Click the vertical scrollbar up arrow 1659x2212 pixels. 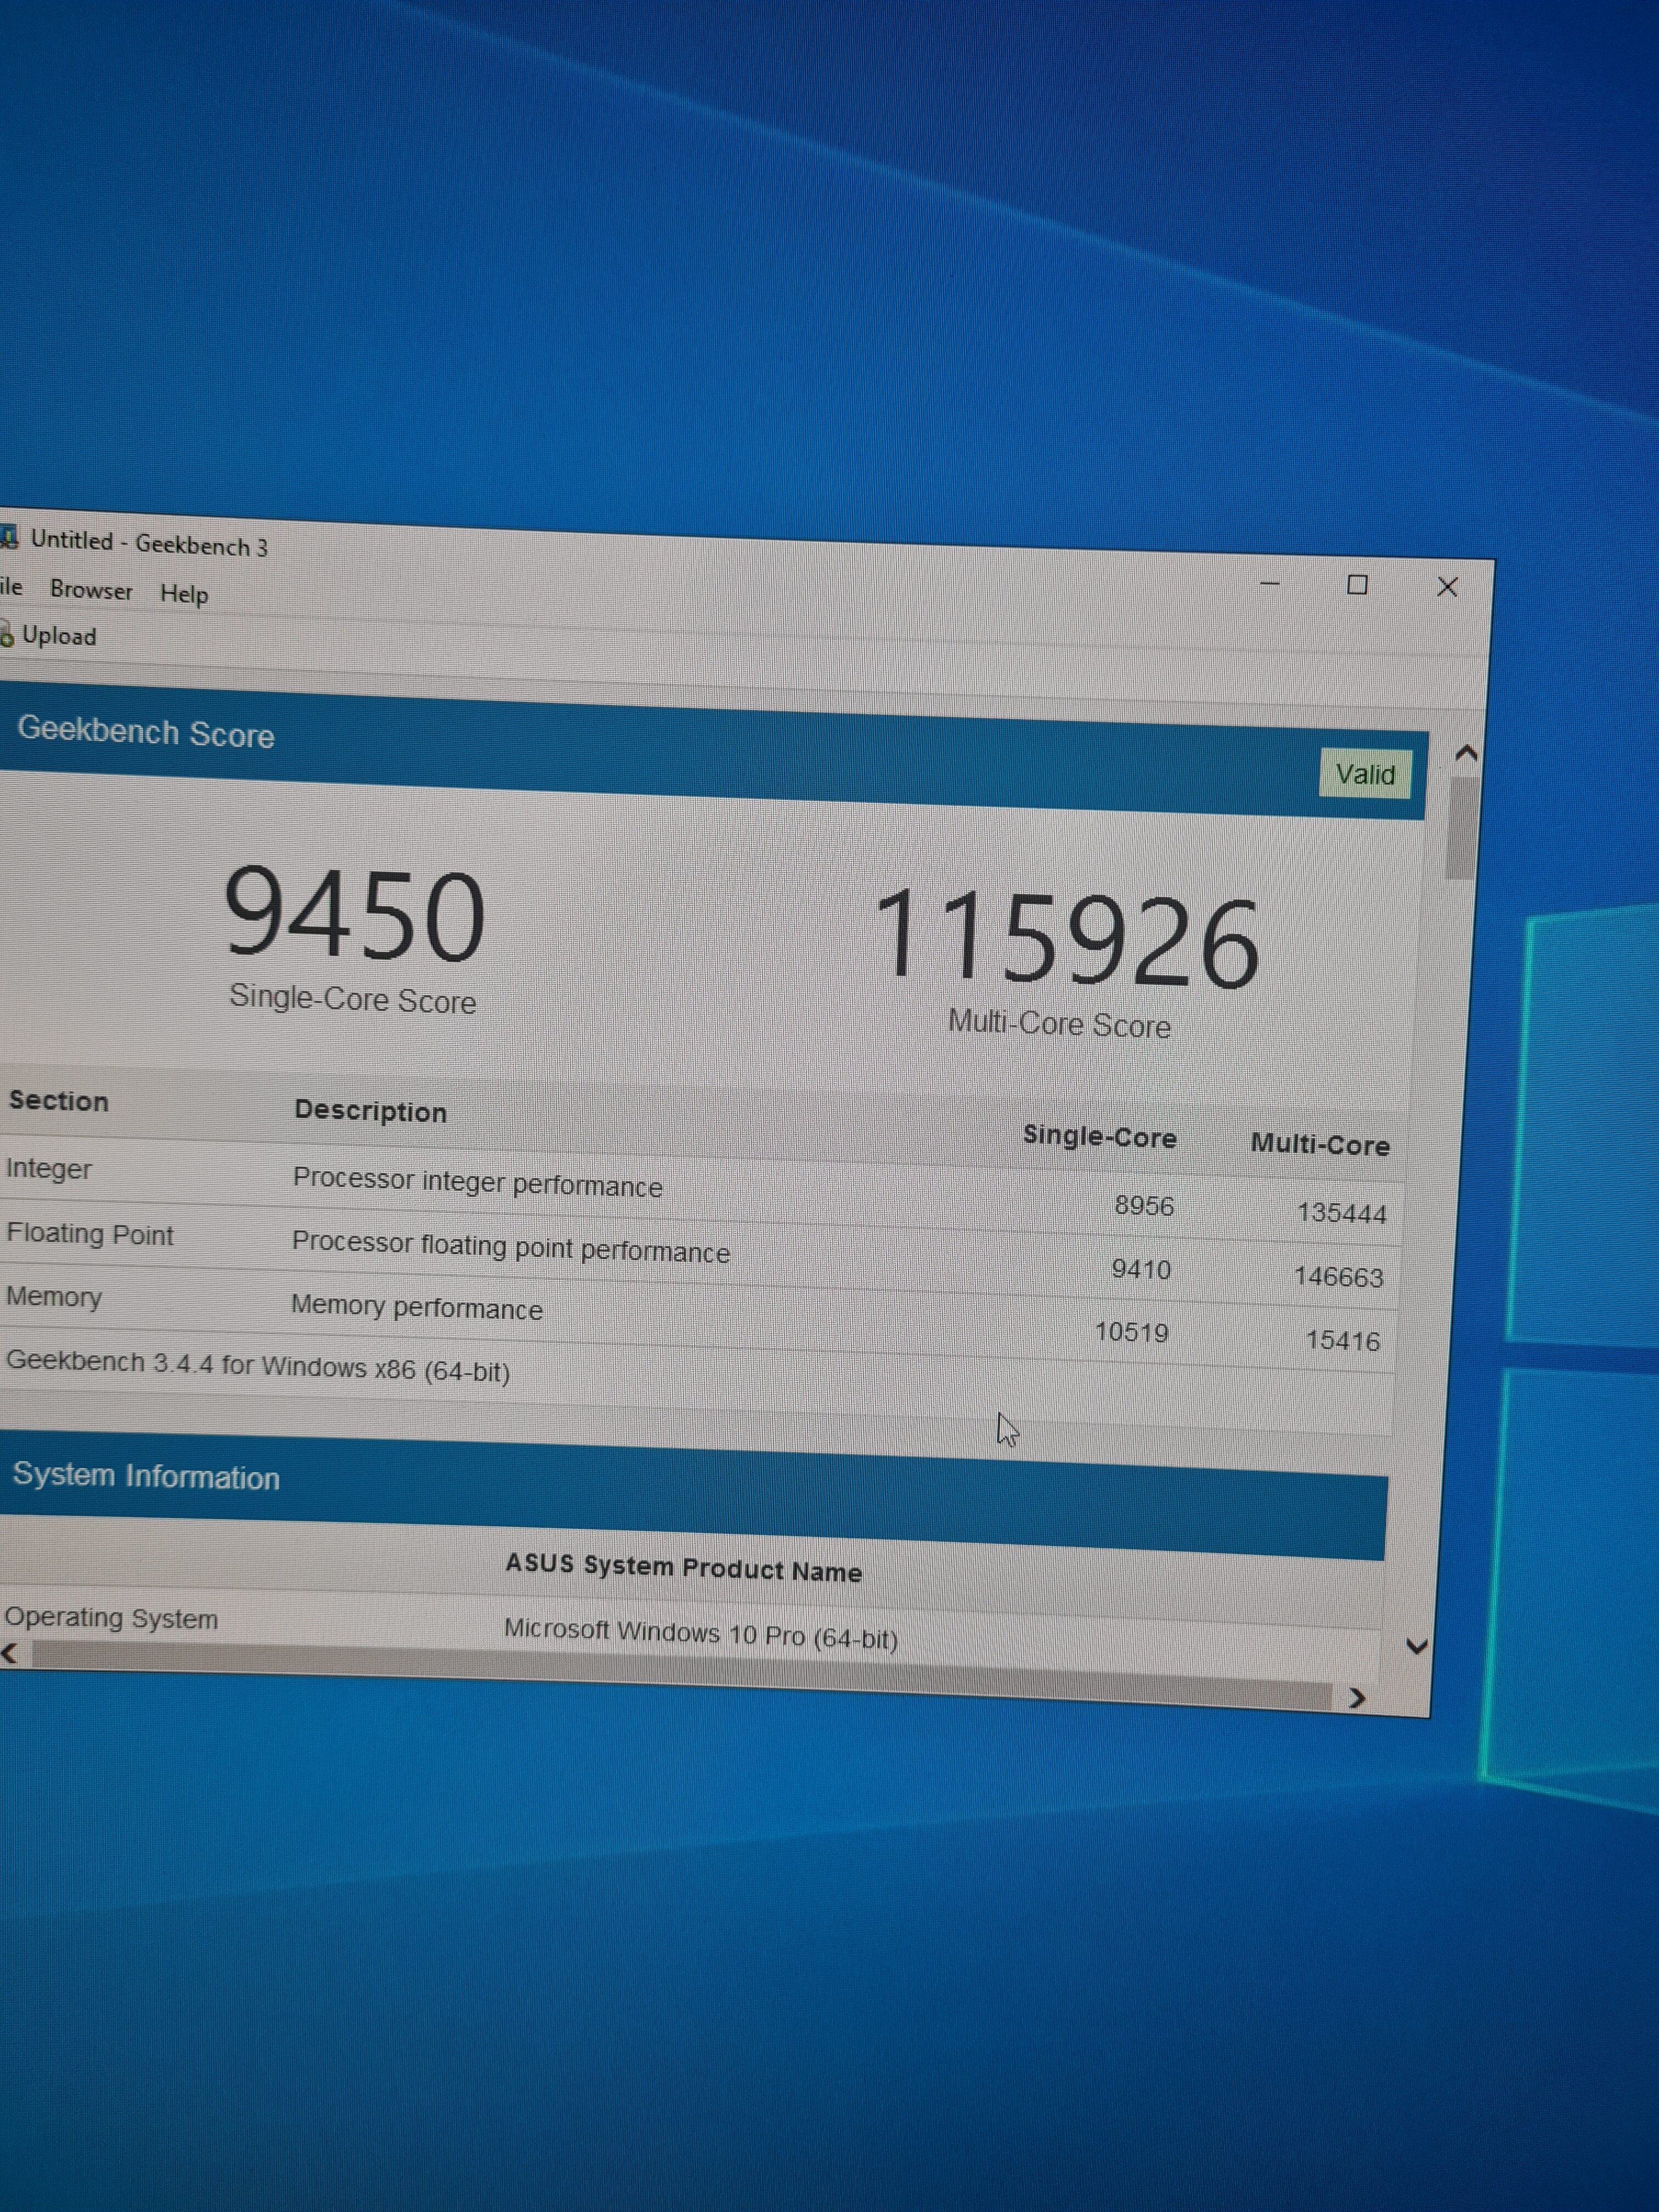[x=1466, y=753]
